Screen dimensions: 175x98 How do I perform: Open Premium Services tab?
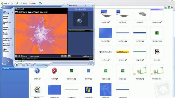(7, 45)
